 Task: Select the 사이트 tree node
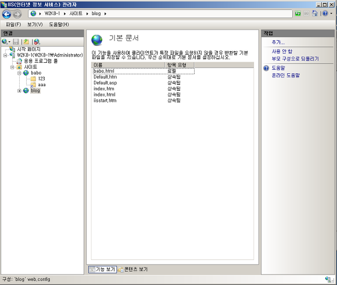tap(31, 67)
